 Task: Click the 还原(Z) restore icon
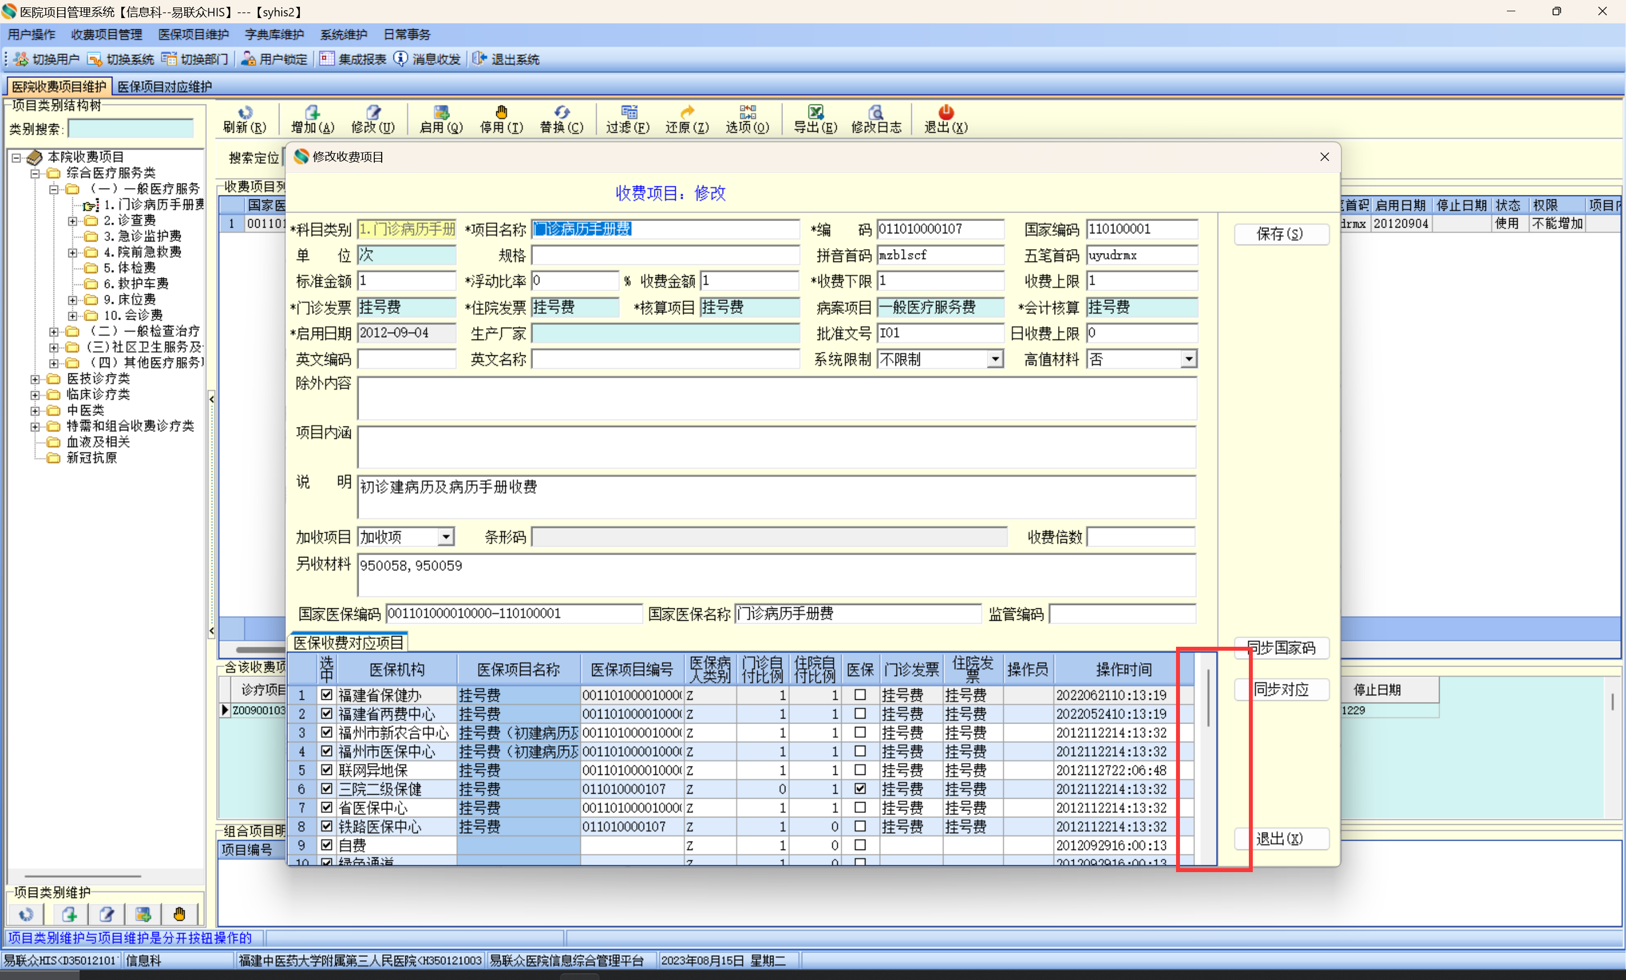[687, 112]
